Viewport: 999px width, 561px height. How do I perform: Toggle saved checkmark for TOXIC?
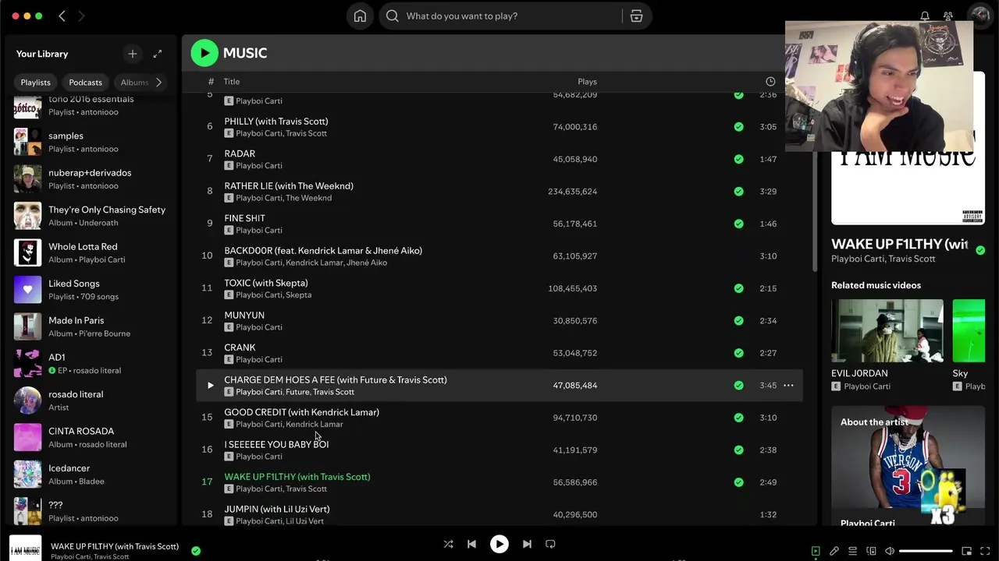[738, 288]
